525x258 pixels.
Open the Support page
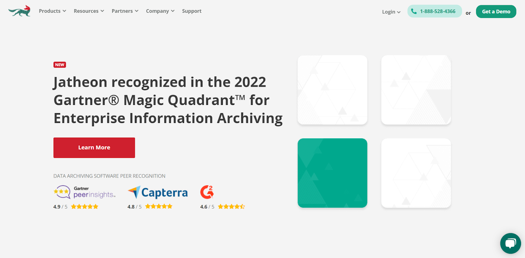[x=192, y=11]
